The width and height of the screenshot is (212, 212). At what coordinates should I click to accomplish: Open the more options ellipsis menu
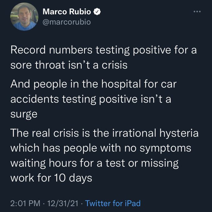pos(196,12)
